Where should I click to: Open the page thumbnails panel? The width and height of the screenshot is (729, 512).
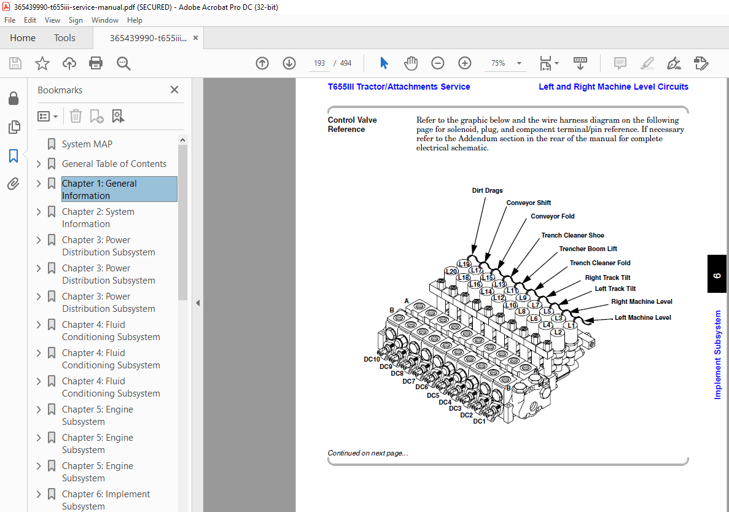point(14,127)
